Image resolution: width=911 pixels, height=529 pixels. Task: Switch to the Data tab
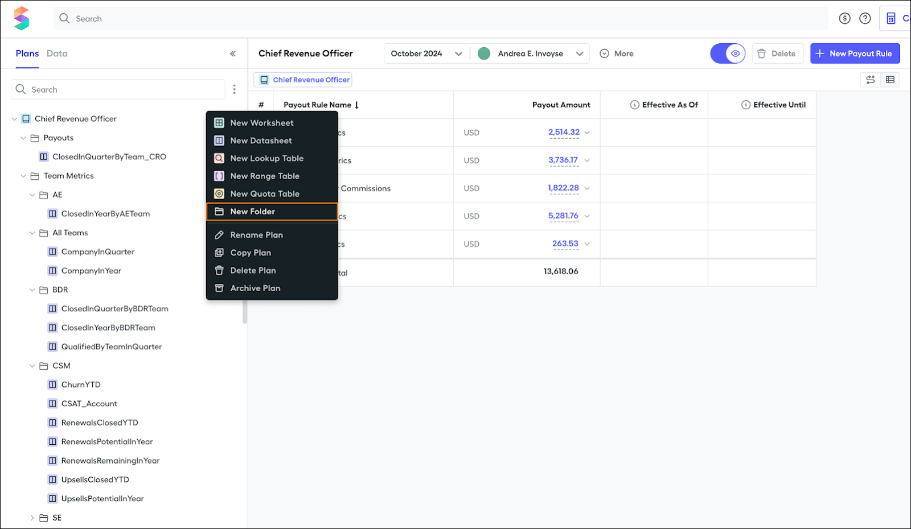click(x=57, y=53)
